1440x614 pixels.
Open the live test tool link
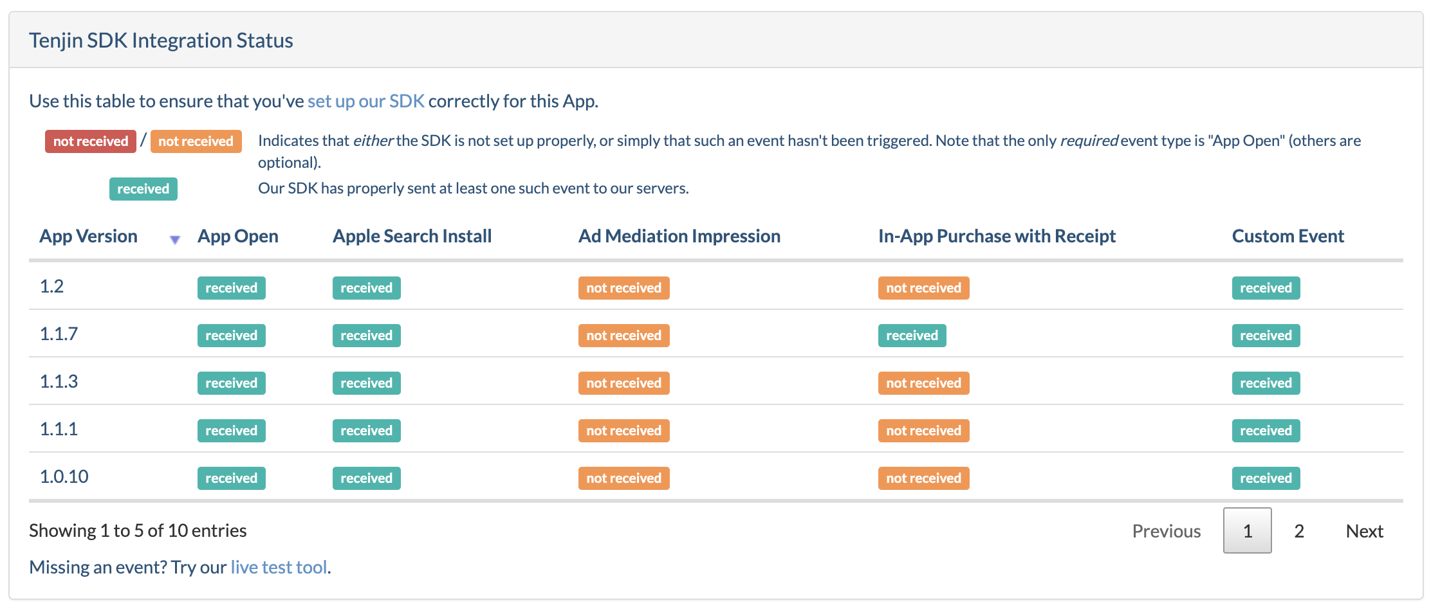click(279, 567)
